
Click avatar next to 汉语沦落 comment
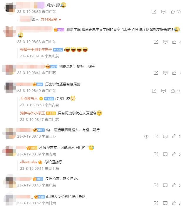click(11, 181)
